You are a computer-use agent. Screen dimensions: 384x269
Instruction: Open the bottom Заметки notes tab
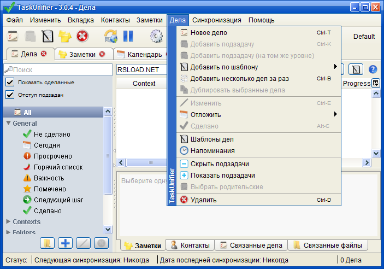[143, 245]
